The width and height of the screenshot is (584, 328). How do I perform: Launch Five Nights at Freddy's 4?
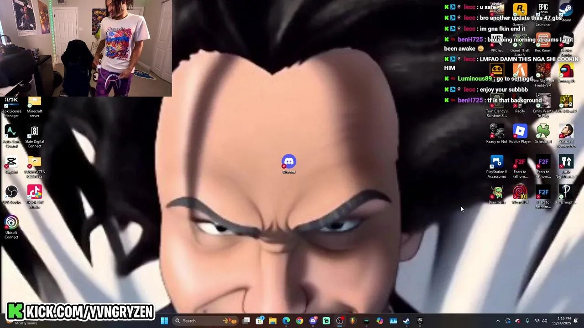coord(543,76)
